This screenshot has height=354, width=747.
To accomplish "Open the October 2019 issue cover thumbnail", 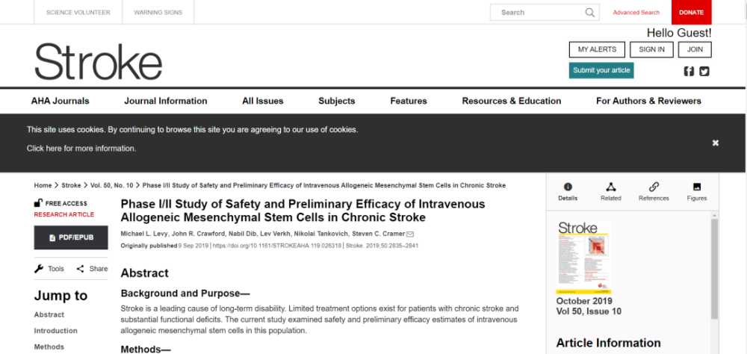I will [x=583, y=257].
